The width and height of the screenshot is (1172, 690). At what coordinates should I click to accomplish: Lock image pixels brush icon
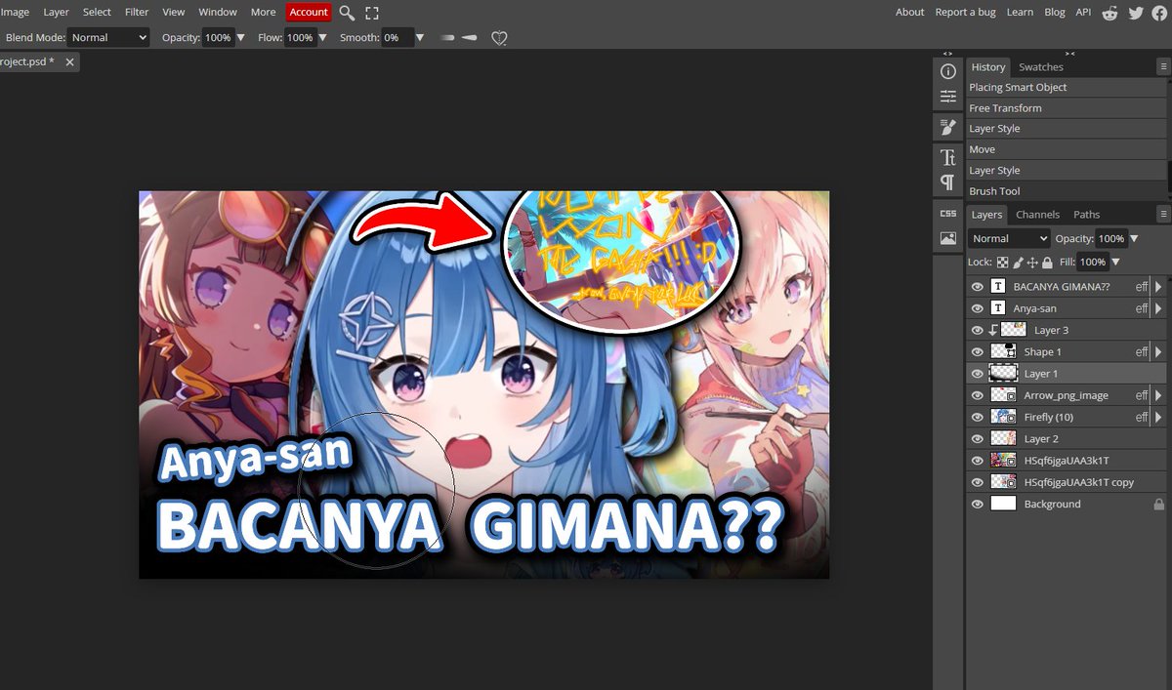(1018, 263)
